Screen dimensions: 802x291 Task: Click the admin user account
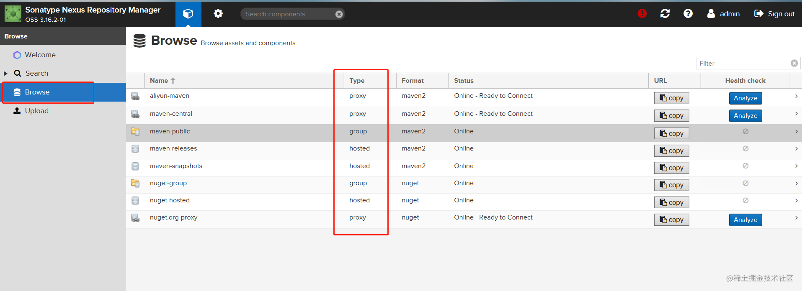click(724, 14)
